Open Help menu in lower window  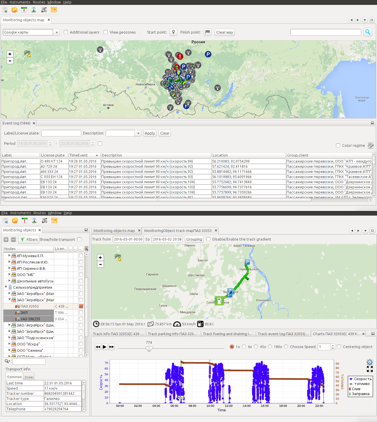[x=68, y=213]
